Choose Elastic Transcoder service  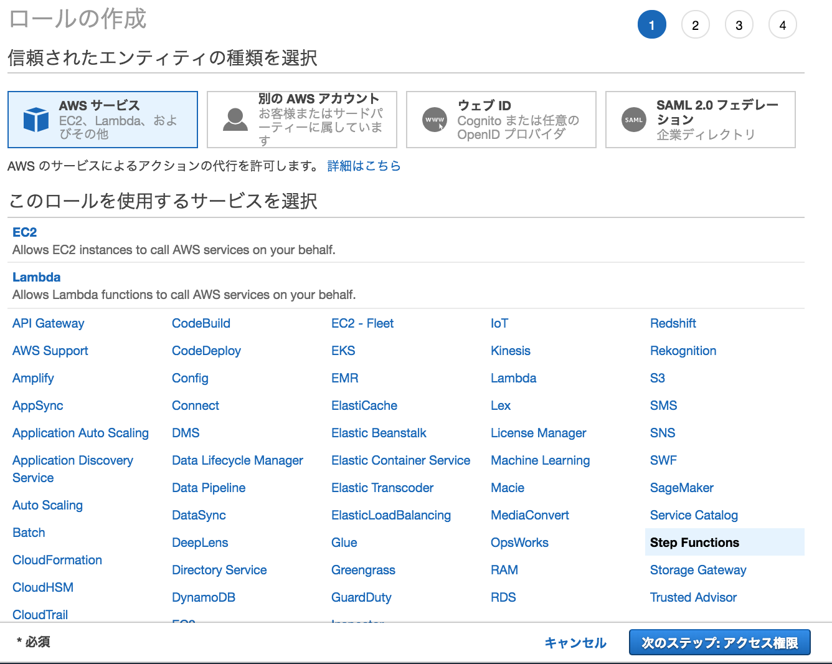pos(382,488)
